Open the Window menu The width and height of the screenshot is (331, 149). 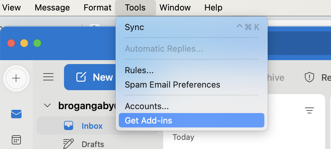[x=175, y=8]
